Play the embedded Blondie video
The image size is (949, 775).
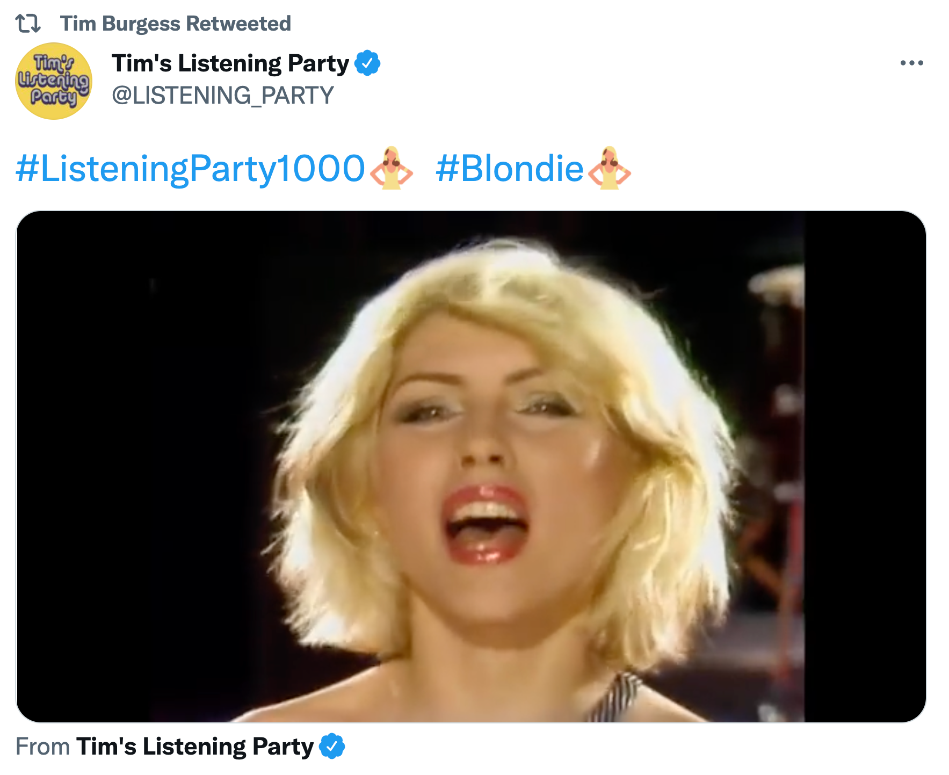pyautogui.click(x=471, y=467)
